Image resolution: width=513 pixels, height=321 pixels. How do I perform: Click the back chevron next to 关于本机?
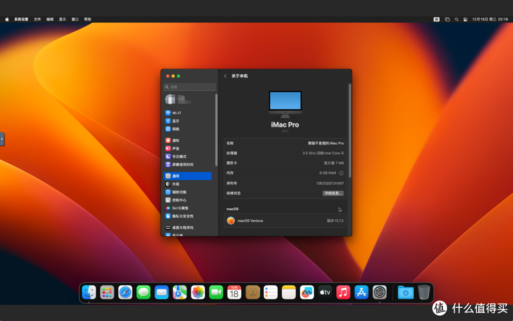[225, 76]
